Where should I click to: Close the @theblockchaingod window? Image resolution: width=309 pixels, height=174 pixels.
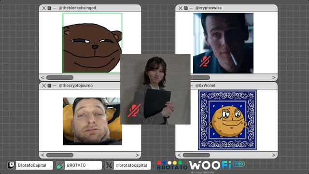[44, 8]
